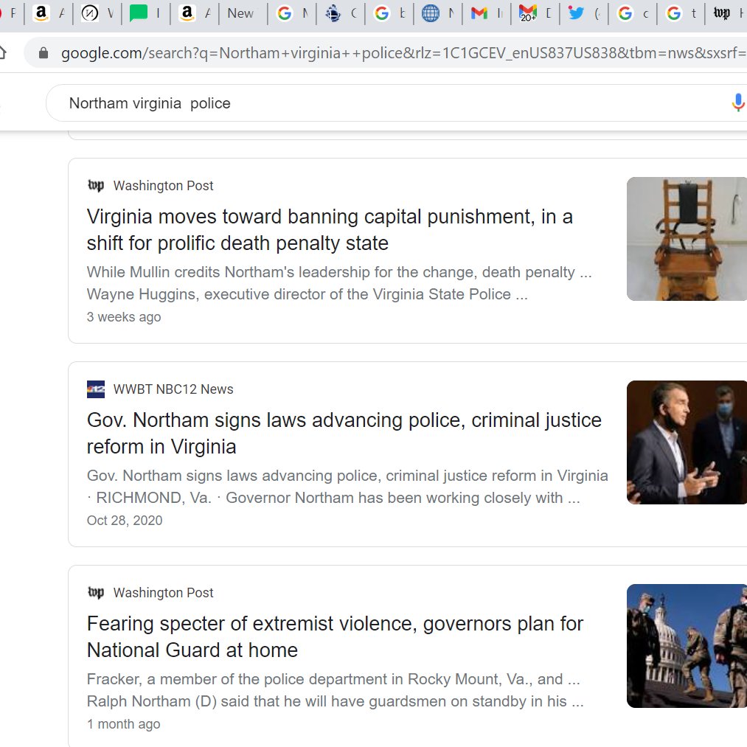The image size is (747, 747).
Task: Switch to the Google tab just before the globe tab
Action: pos(389,13)
